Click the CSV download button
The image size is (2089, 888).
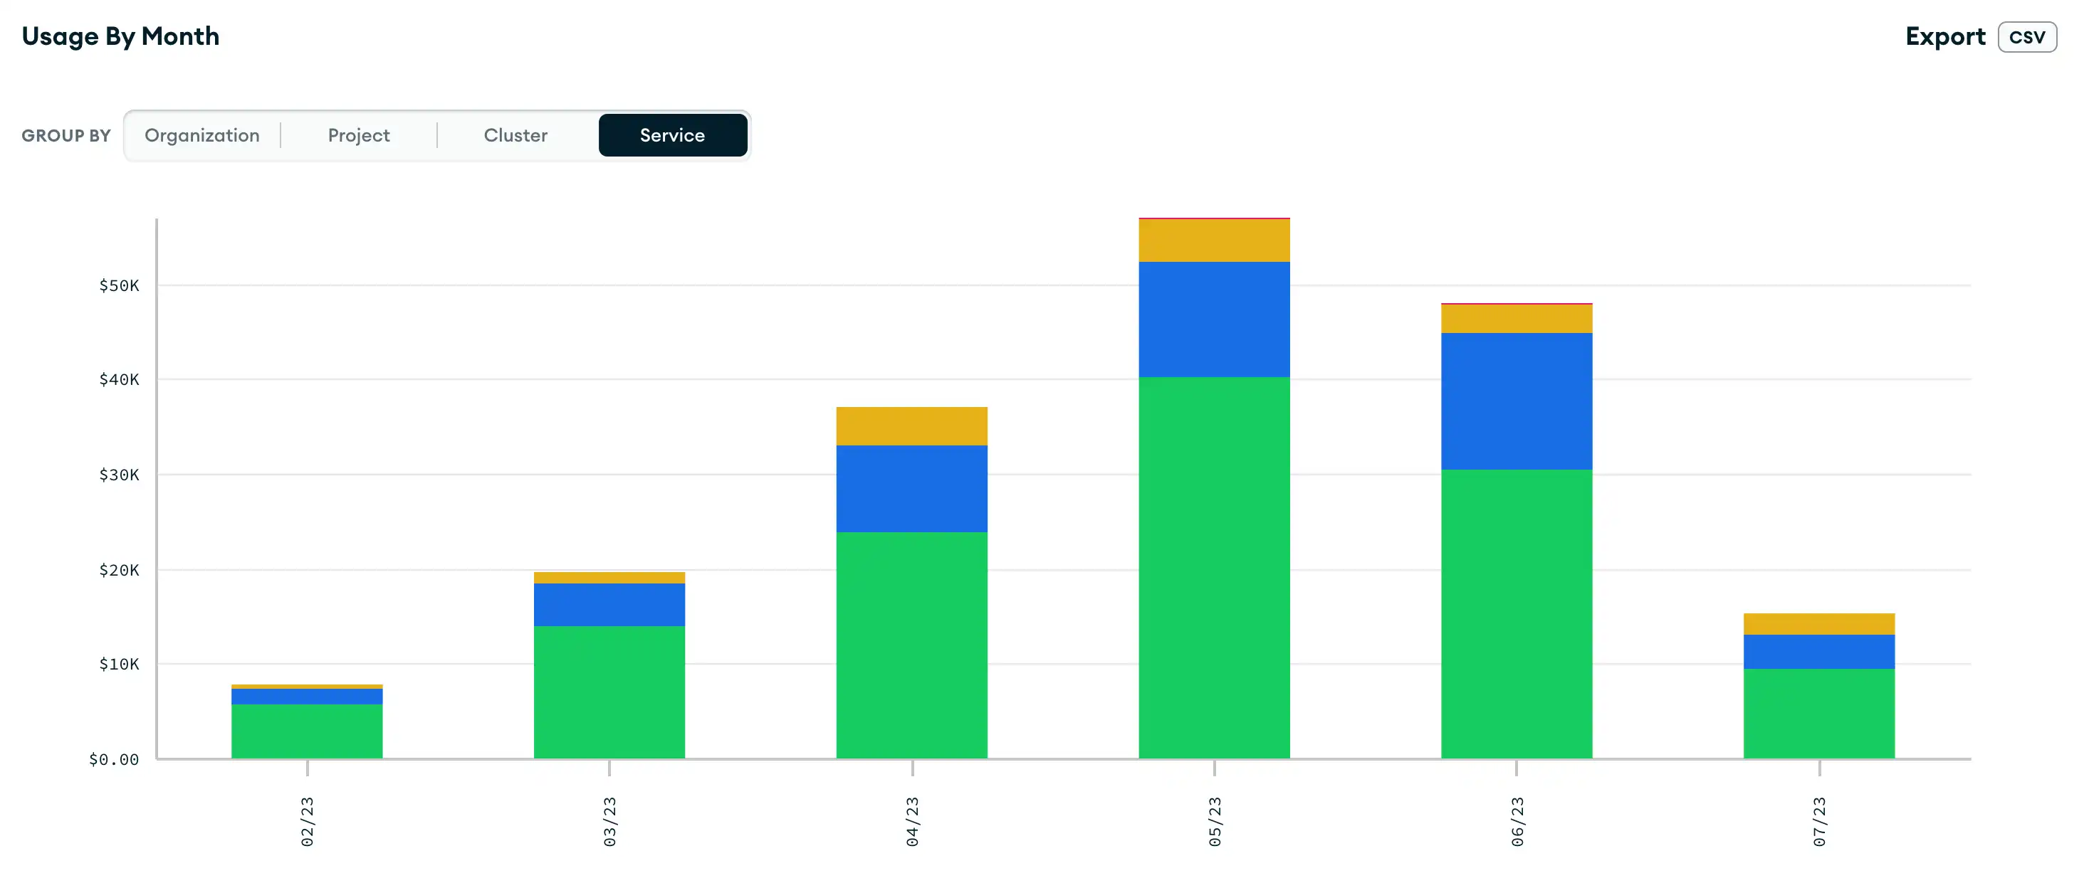2032,36
